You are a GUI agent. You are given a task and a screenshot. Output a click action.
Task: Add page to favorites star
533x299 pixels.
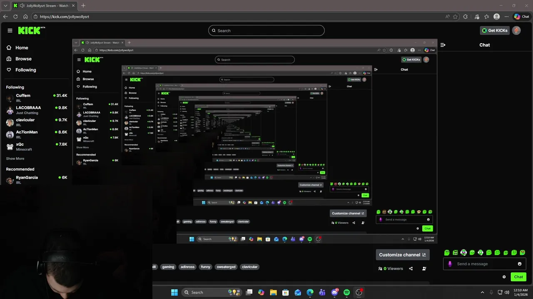click(x=455, y=17)
